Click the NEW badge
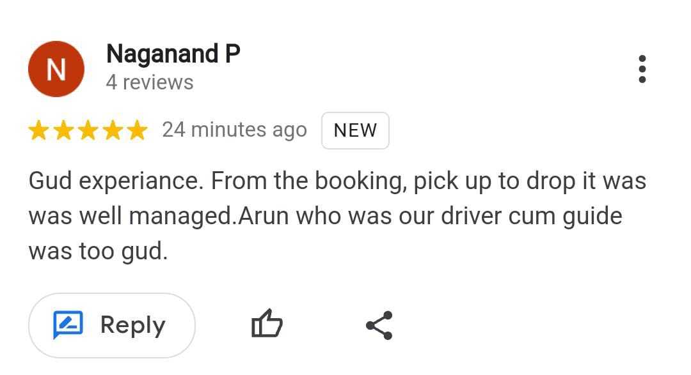The image size is (691, 375). (355, 131)
